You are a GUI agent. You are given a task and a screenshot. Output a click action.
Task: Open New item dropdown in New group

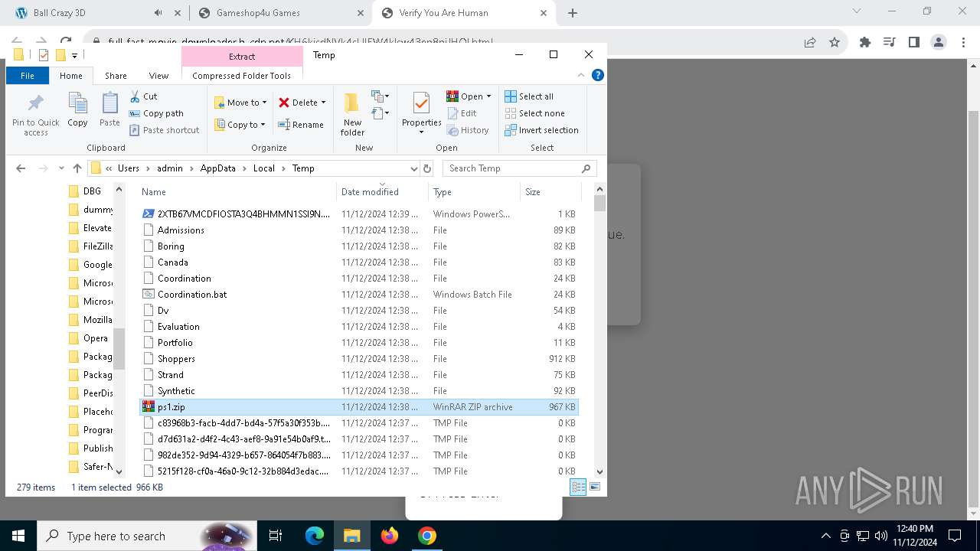(x=380, y=96)
